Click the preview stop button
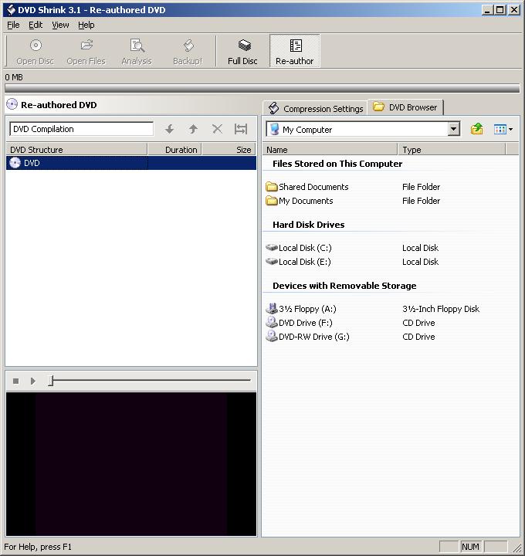 pyautogui.click(x=15, y=381)
